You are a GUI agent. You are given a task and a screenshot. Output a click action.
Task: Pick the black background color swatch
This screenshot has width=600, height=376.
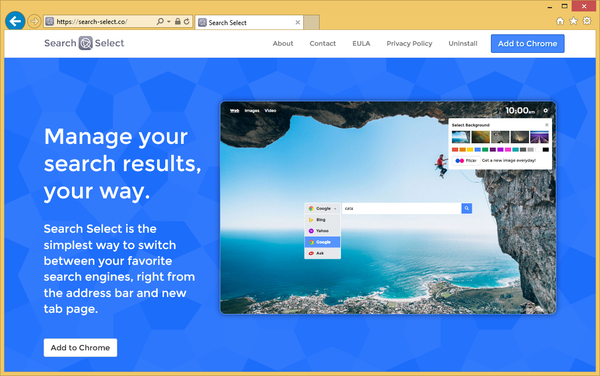point(545,150)
